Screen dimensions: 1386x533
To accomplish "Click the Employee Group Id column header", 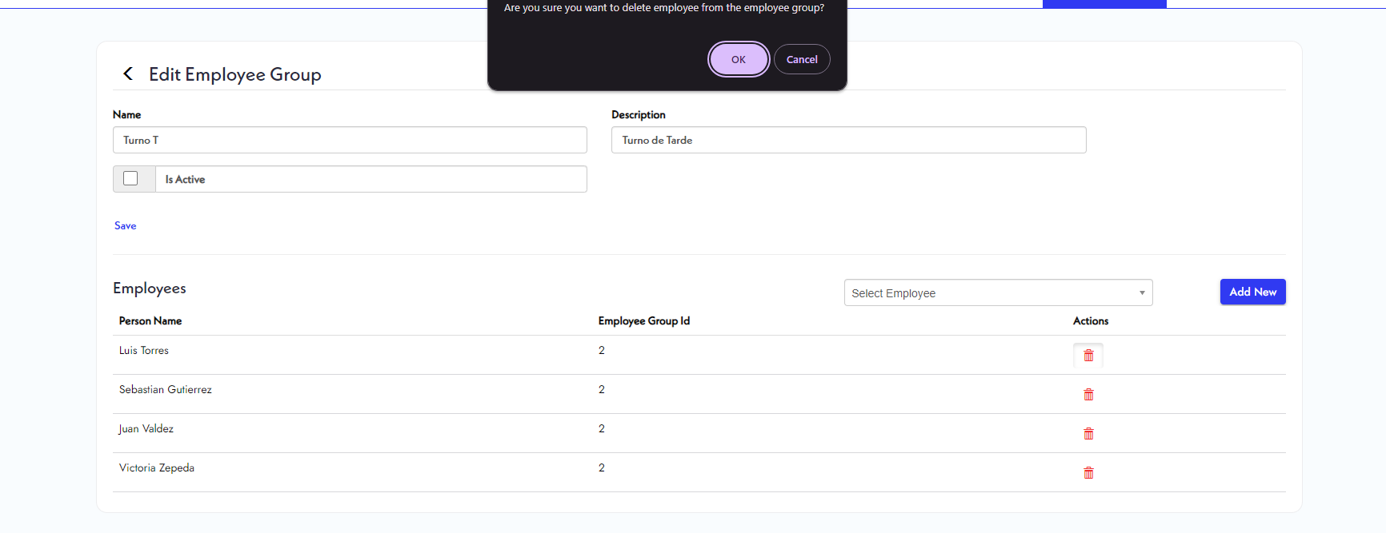I will click(644, 321).
